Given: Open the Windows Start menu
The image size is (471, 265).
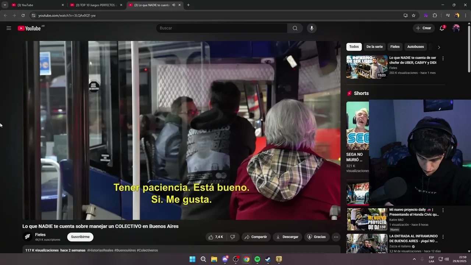Looking at the screenshot, I should point(192,259).
